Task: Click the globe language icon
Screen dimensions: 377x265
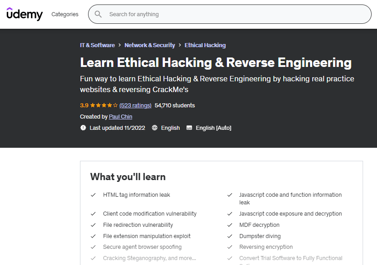Action: tap(155, 128)
